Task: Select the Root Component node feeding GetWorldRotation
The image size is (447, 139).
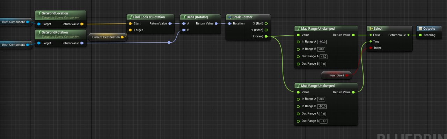Action: click(16, 45)
